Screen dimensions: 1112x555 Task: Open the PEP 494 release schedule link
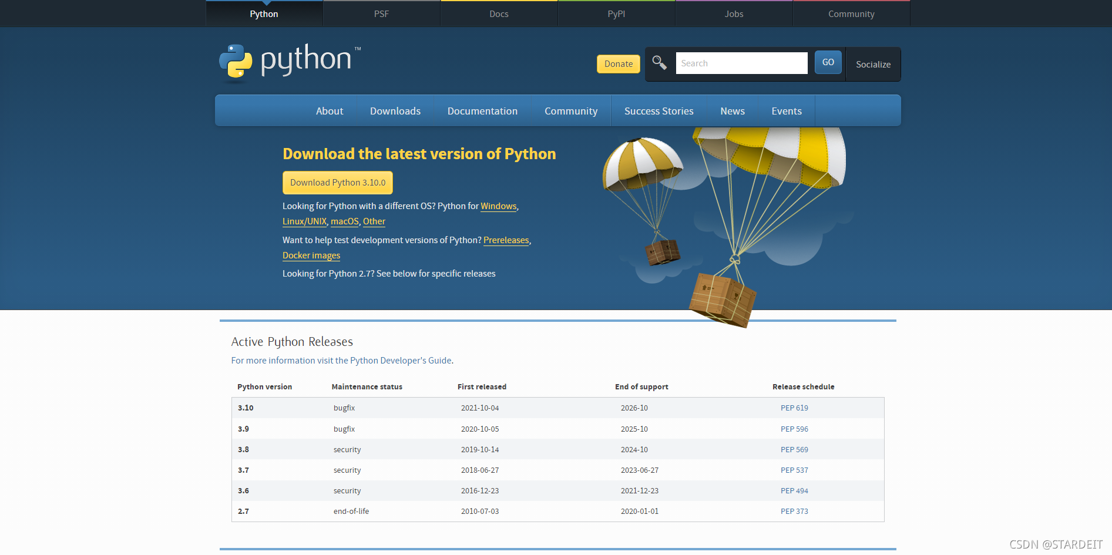pos(794,490)
